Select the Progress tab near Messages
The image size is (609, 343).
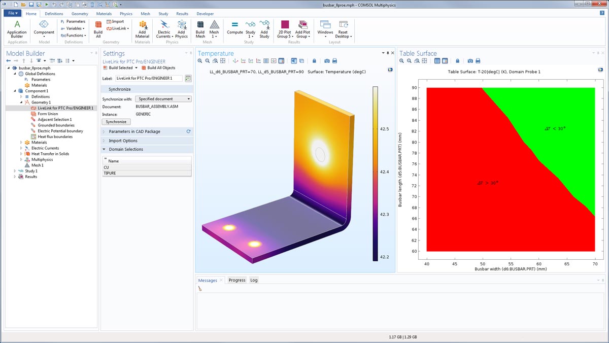pyautogui.click(x=236, y=280)
